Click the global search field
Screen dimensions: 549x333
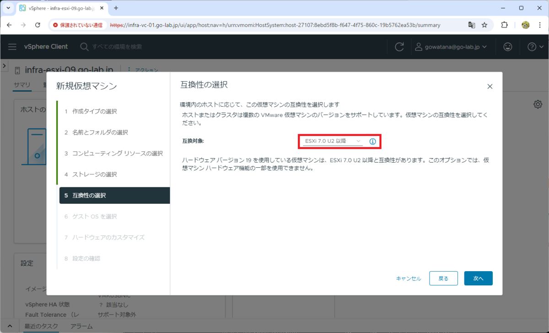[x=117, y=47]
